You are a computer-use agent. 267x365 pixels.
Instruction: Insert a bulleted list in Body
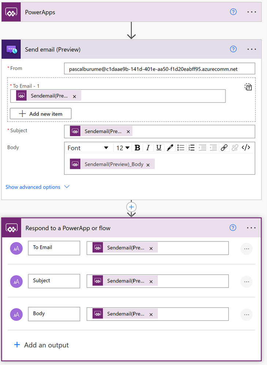pyautogui.click(x=181, y=148)
